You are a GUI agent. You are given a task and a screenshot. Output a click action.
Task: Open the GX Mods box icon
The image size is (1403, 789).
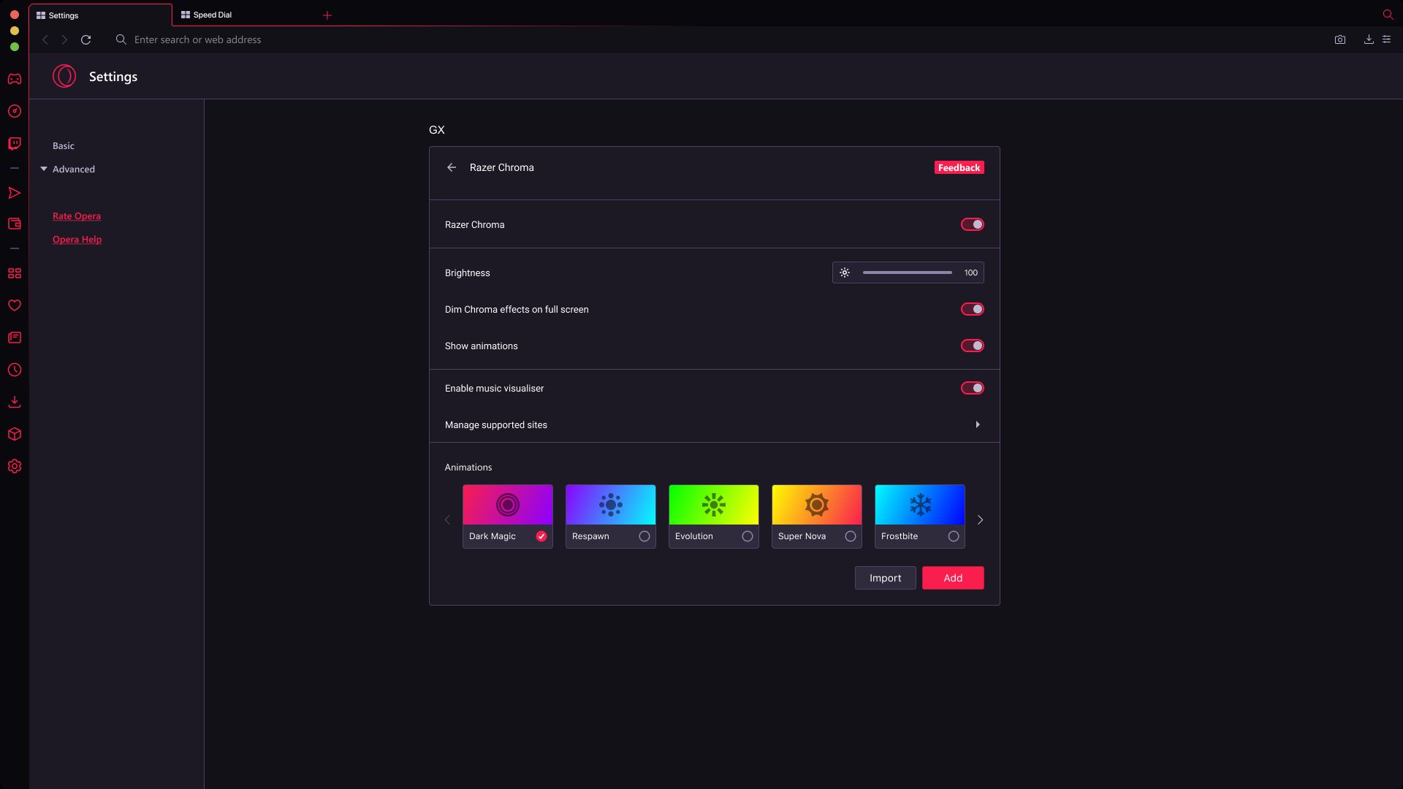(15, 434)
